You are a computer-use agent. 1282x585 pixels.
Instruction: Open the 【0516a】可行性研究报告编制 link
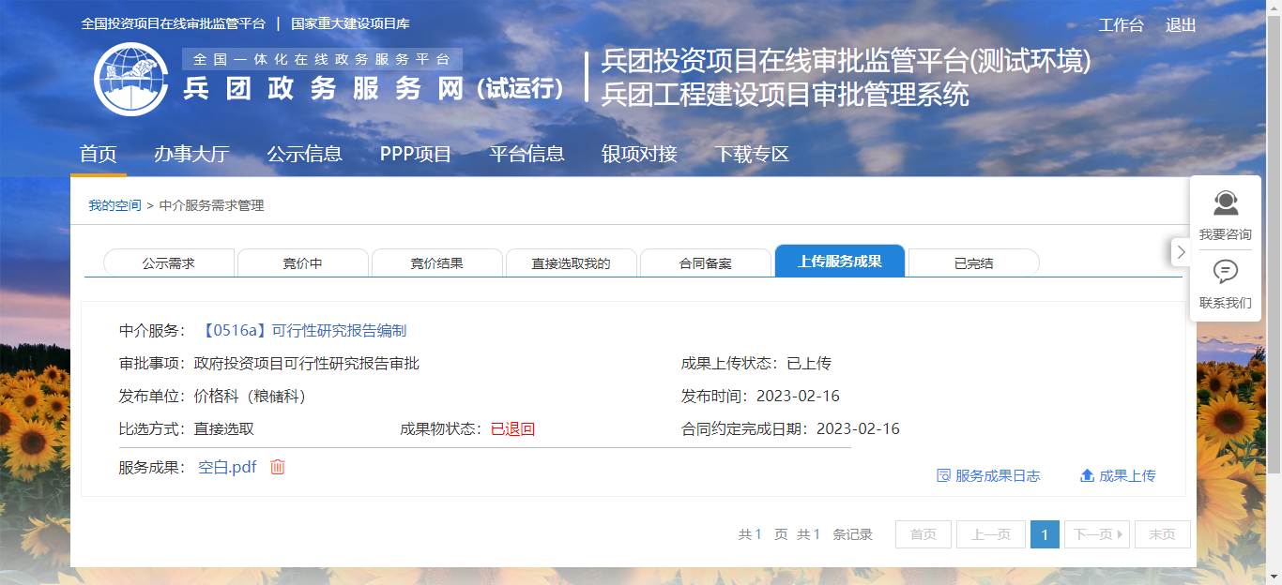304,331
